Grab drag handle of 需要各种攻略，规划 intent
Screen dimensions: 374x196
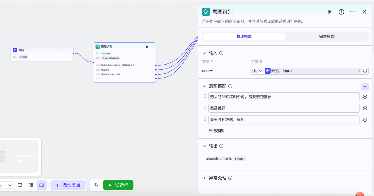tap(204, 119)
